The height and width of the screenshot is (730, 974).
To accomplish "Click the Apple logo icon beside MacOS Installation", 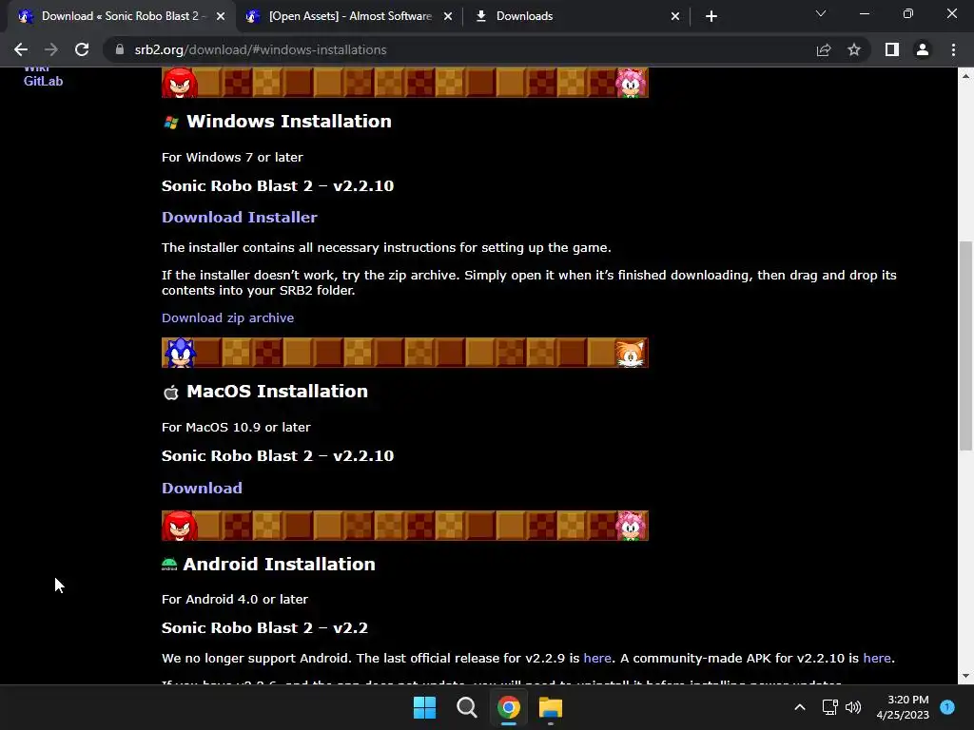I will point(171,393).
